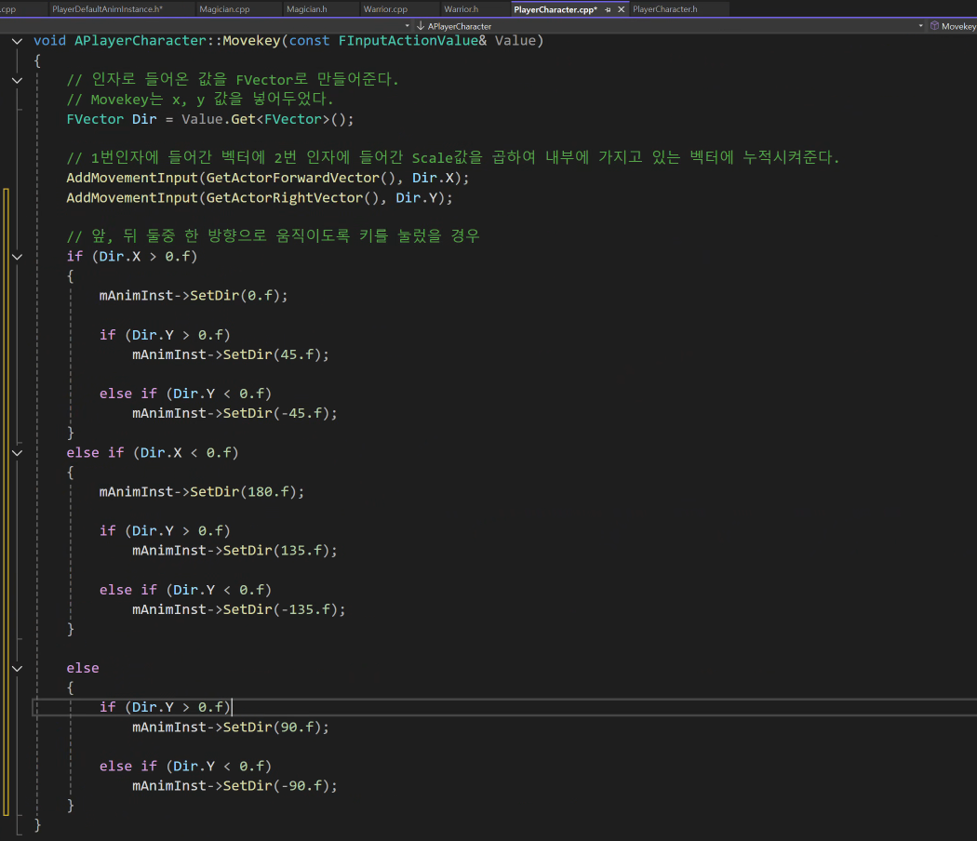
Task: Collapse the Movekey function definition
Action: click(18, 41)
